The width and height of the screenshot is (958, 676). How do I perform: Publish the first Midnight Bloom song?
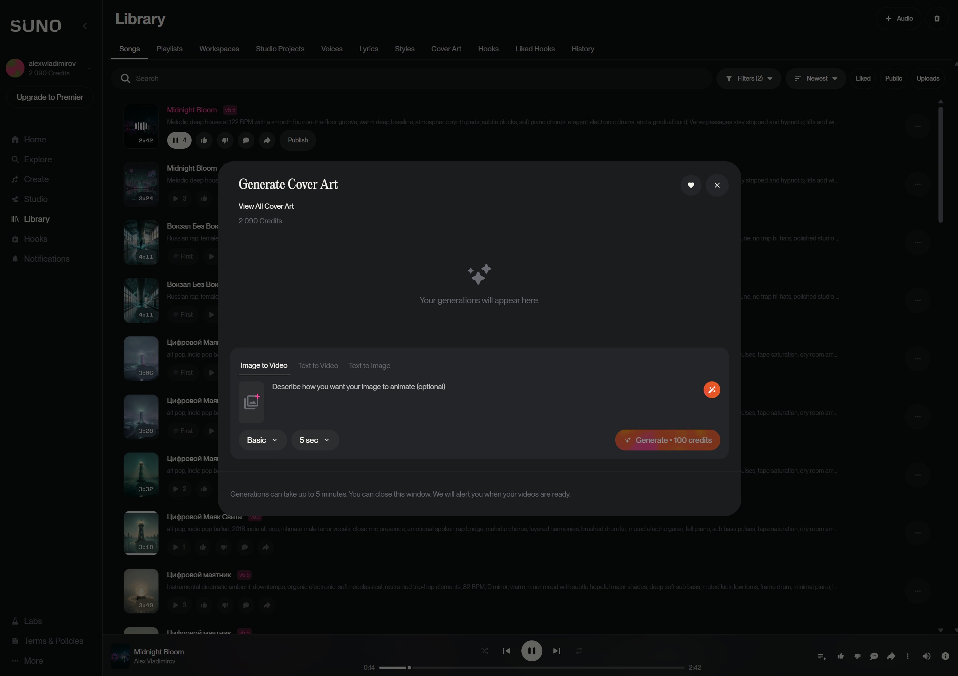(x=298, y=140)
